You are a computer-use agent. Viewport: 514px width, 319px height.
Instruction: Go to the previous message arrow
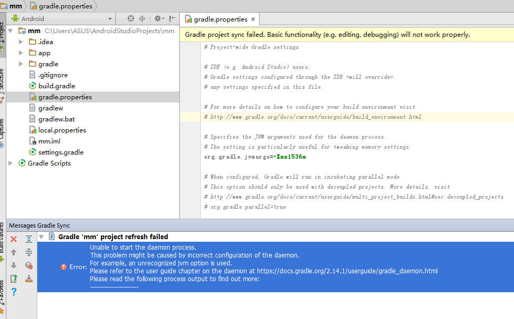14,252
